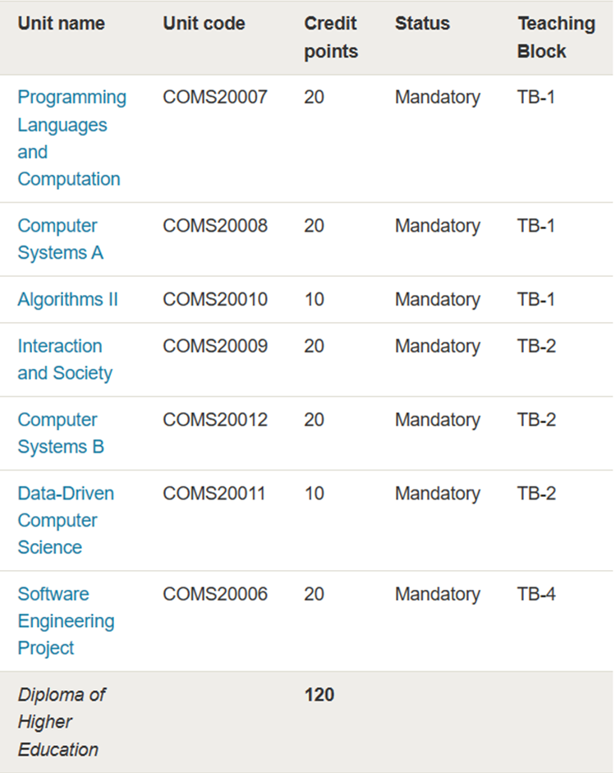Select the COMS20008 unit code text
This screenshot has height=773, width=616.
click(x=215, y=226)
